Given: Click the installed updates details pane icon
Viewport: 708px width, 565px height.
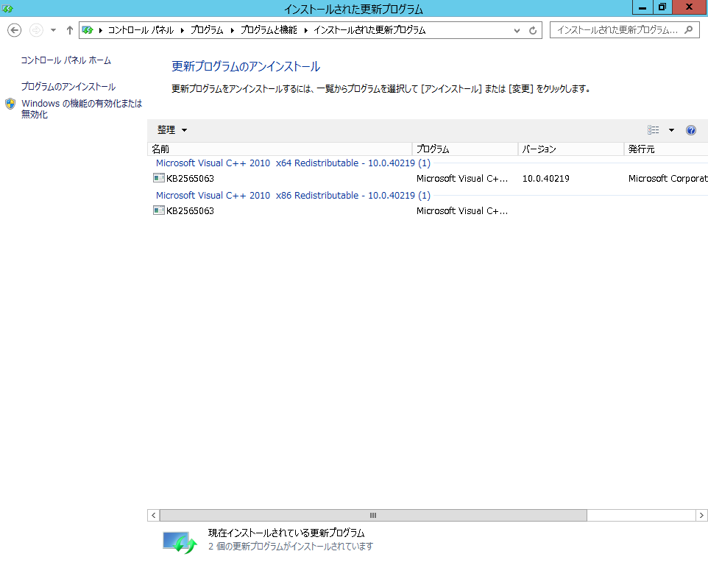Looking at the screenshot, I should pyautogui.click(x=180, y=542).
